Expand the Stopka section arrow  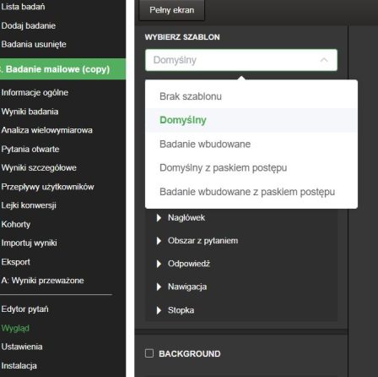pos(159,310)
